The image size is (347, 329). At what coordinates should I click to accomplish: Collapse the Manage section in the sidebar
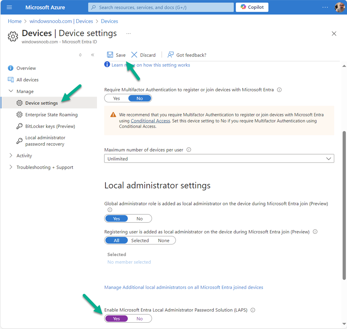11,91
